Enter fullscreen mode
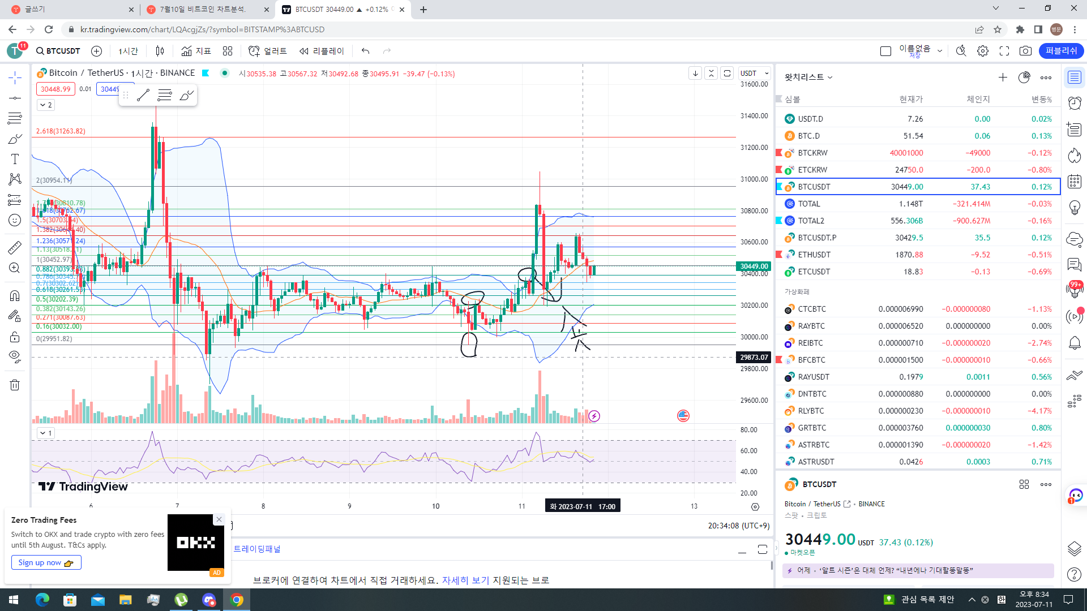The width and height of the screenshot is (1087, 611). click(1004, 51)
